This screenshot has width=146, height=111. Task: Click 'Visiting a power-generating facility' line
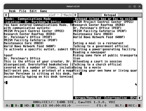click(104, 49)
